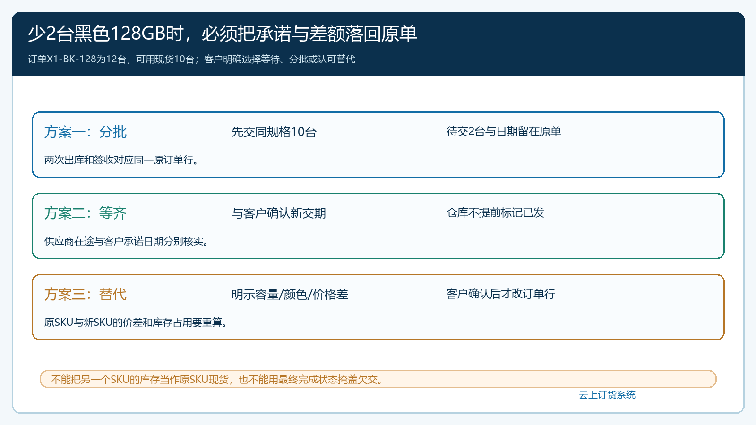Click the text 先交同规格10台

coord(274,132)
